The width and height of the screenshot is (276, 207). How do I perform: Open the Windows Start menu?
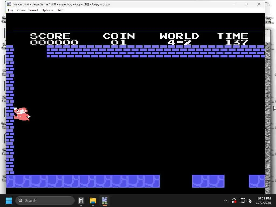[x=9, y=201]
